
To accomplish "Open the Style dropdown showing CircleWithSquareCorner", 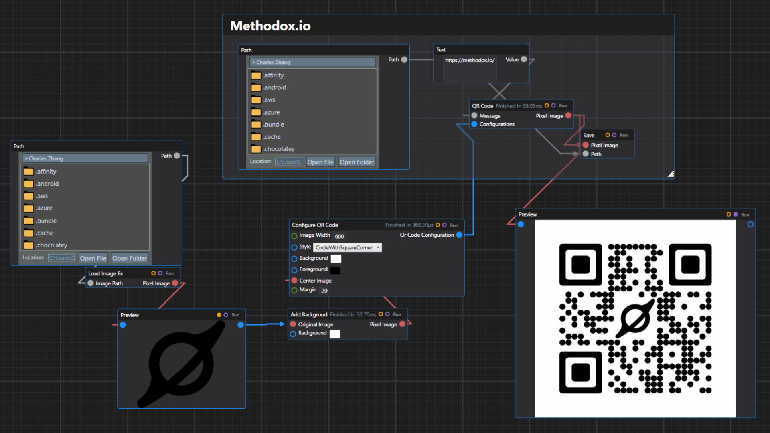I will 347,247.
